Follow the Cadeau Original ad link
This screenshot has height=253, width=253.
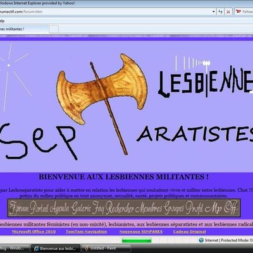(189, 231)
